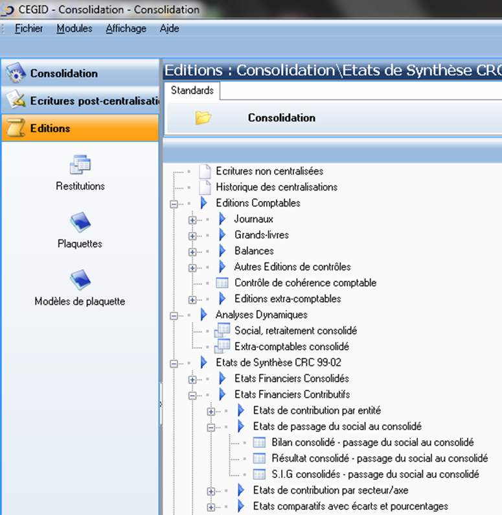Open Bilan consolidé - passage du social report
The image size is (502, 515).
click(372, 442)
